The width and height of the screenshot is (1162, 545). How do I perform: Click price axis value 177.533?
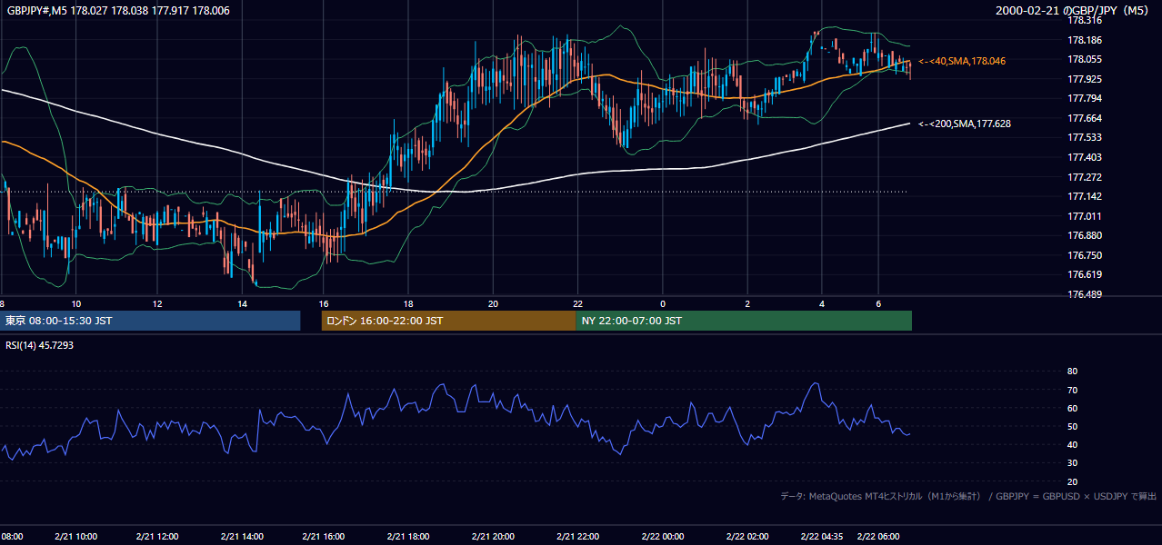pyautogui.click(x=1084, y=137)
